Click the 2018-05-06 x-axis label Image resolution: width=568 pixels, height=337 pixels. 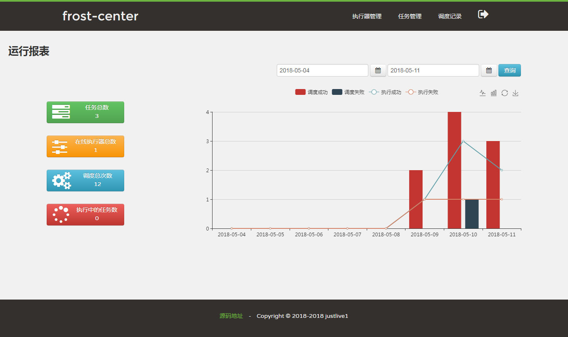click(309, 234)
